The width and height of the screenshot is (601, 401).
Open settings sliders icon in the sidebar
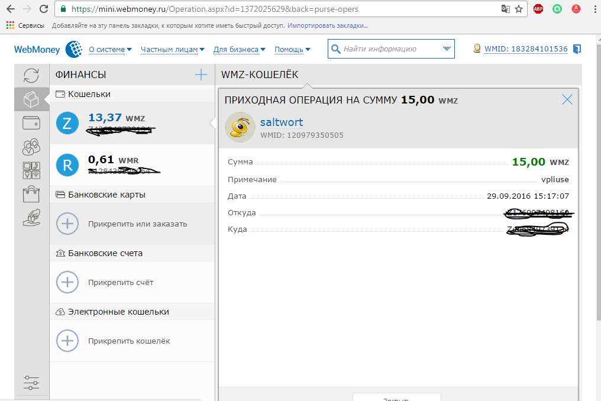[31, 383]
